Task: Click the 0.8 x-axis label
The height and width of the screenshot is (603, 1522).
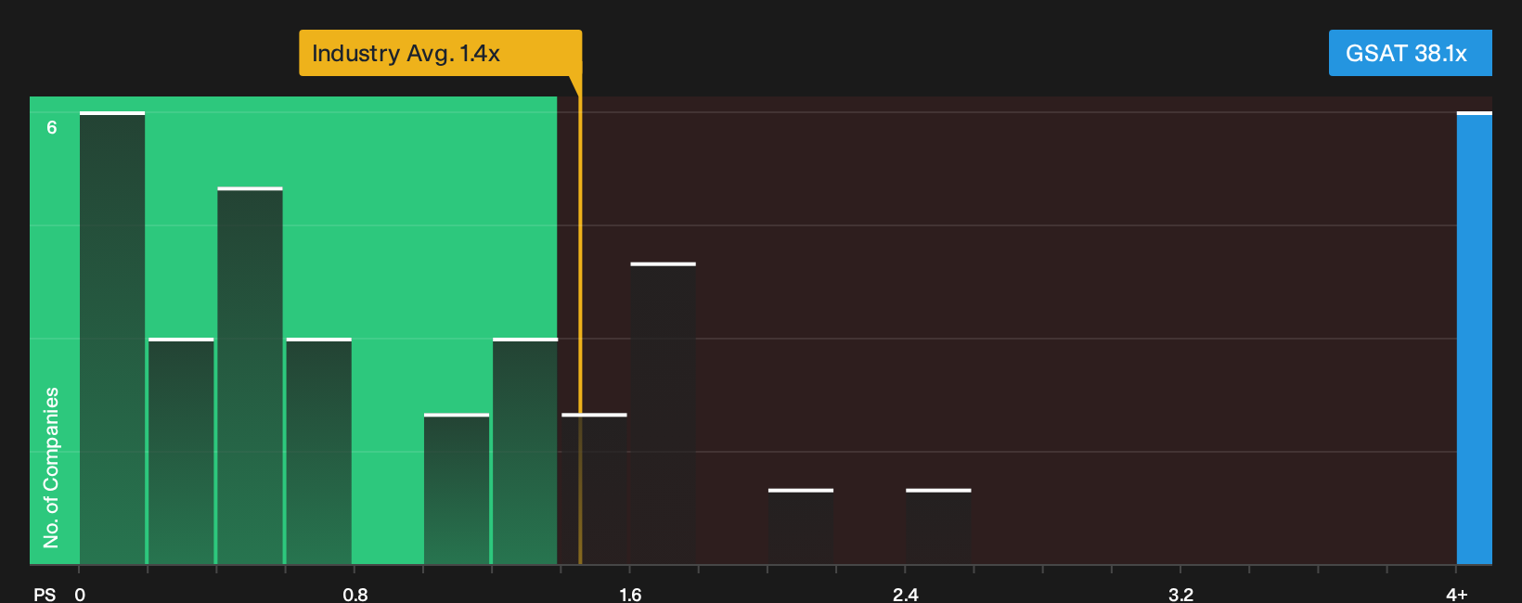Action: click(x=355, y=594)
